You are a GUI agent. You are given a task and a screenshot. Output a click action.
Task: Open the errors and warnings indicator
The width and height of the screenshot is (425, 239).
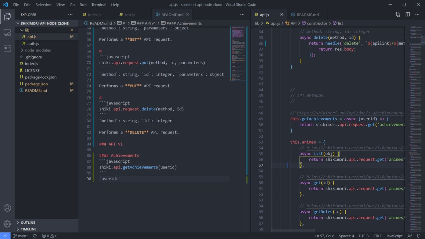coord(49,236)
